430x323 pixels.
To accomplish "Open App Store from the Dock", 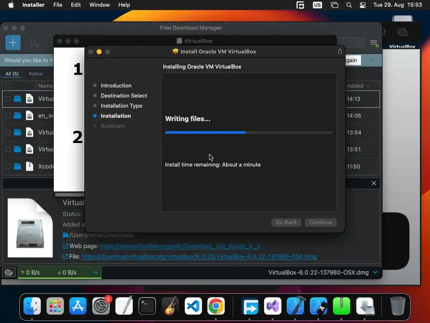I will [x=78, y=306].
